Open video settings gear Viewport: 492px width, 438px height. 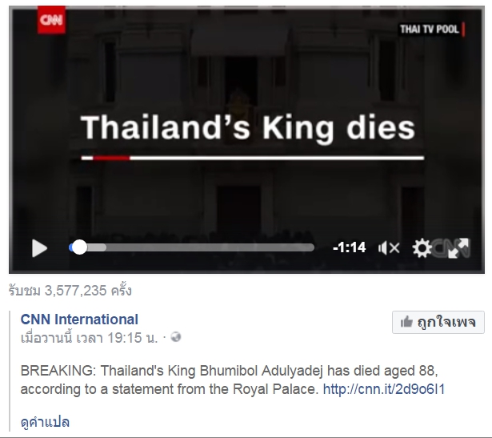(421, 248)
